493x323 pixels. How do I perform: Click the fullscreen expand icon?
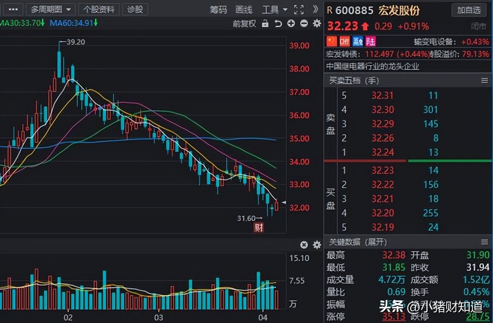[298, 10]
